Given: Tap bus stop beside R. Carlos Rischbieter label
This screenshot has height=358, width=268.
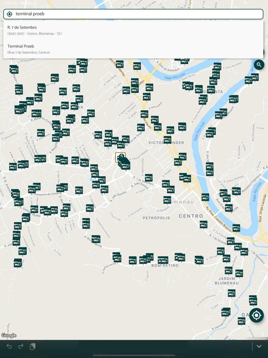Looking at the screenshot, I should click(x=217, y=66).
